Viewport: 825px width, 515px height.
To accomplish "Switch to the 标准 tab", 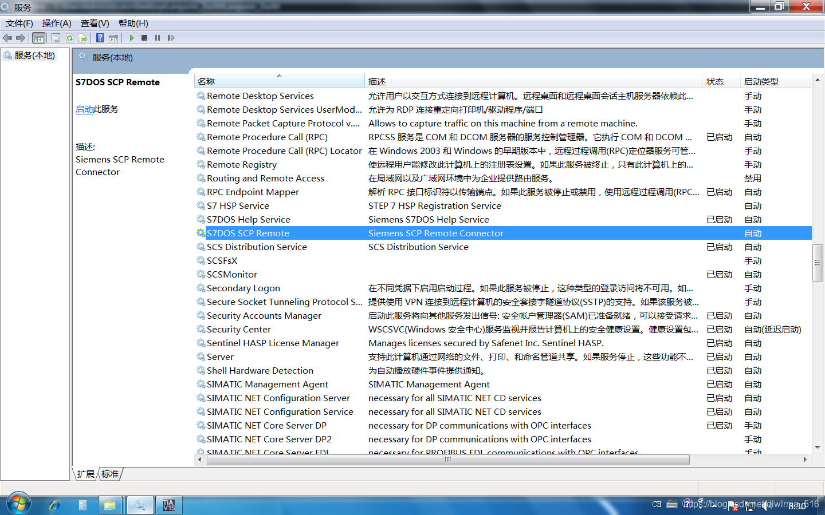I will pos(110,474).
